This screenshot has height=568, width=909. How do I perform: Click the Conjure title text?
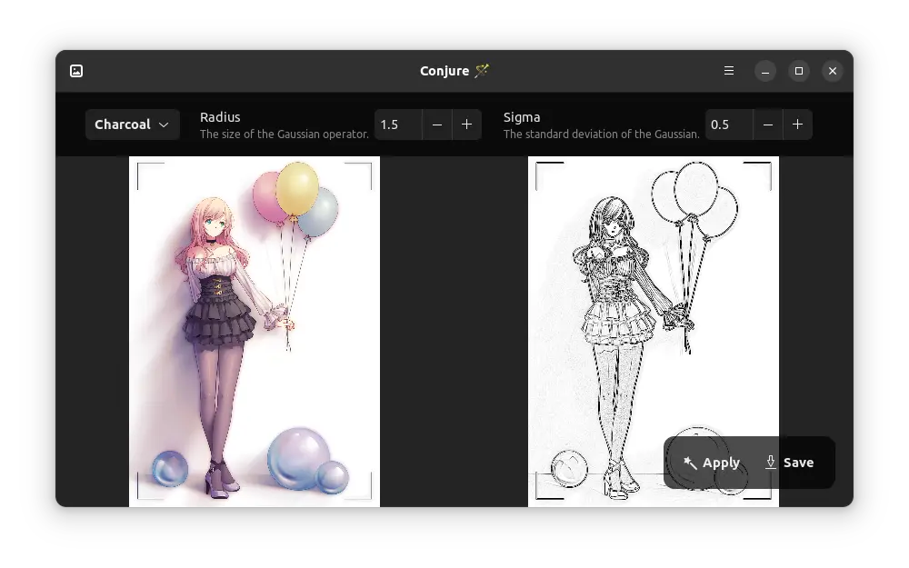445,71
